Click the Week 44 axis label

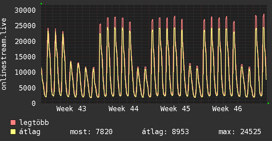coord(123,109)
